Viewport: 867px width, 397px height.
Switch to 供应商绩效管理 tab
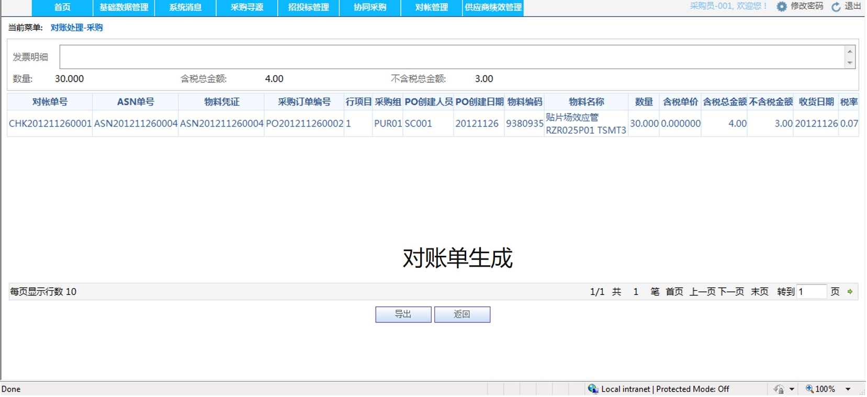493,7
